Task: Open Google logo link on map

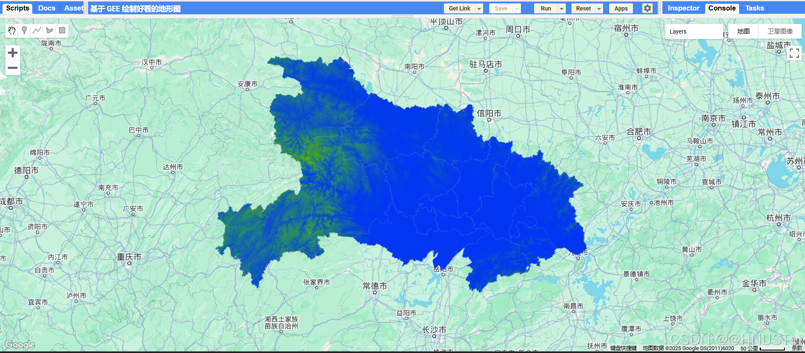Action: click(20, 345)
